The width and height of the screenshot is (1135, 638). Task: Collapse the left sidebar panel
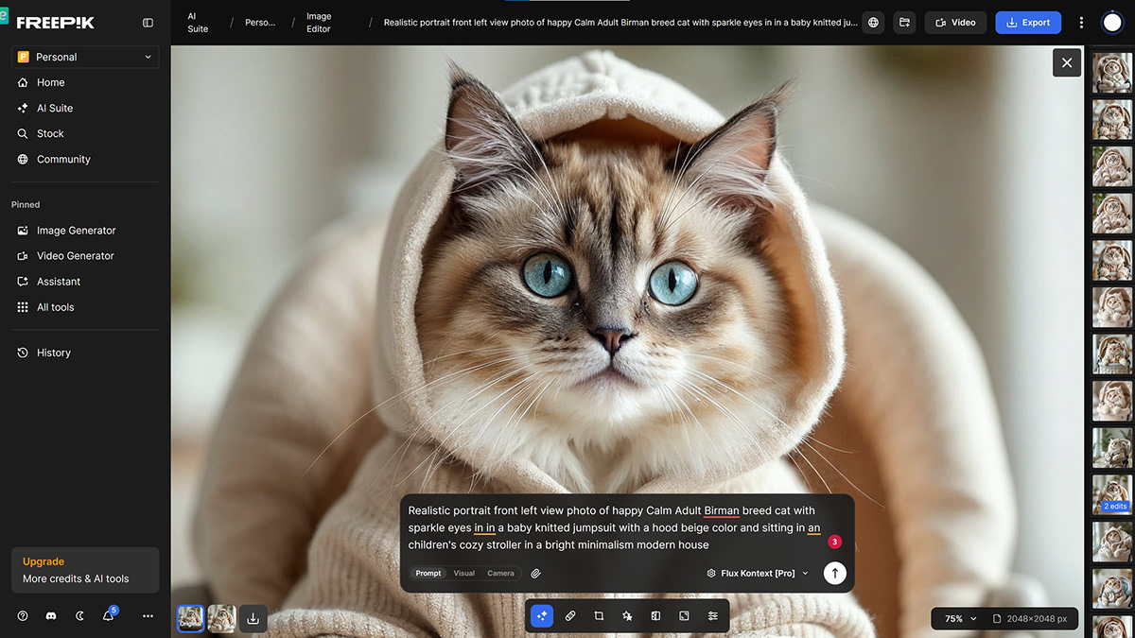(148, 22)
